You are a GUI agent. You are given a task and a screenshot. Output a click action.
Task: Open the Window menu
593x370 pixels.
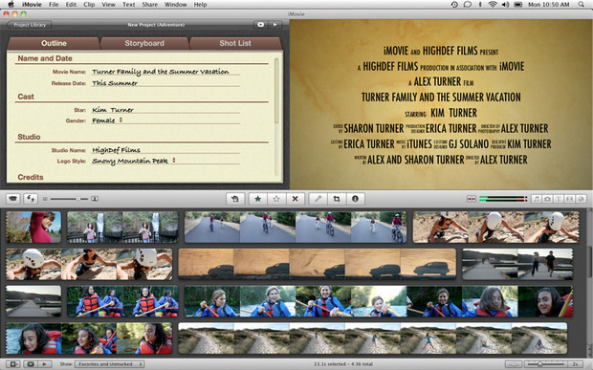pos(175,5)
